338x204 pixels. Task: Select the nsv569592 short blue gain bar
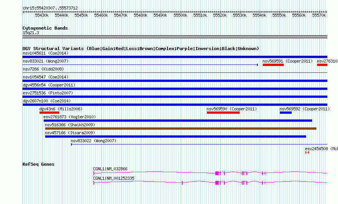[x=286, y=113]
